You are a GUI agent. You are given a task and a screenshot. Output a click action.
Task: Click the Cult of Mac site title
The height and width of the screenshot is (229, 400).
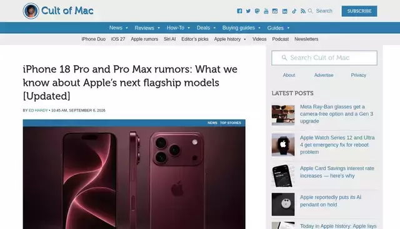point(67,11)
